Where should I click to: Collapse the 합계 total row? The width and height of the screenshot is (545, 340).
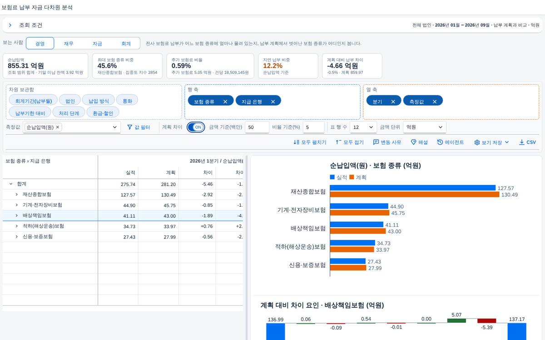pos(11,184)
